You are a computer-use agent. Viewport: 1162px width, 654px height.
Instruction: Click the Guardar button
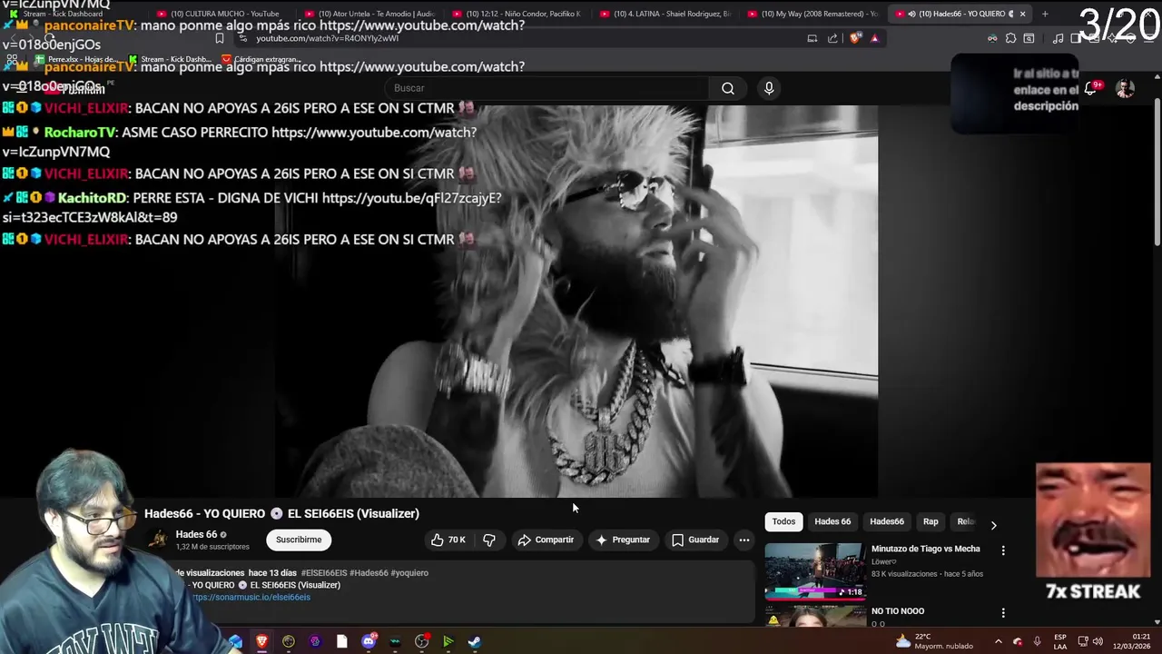tap(695, 540)
